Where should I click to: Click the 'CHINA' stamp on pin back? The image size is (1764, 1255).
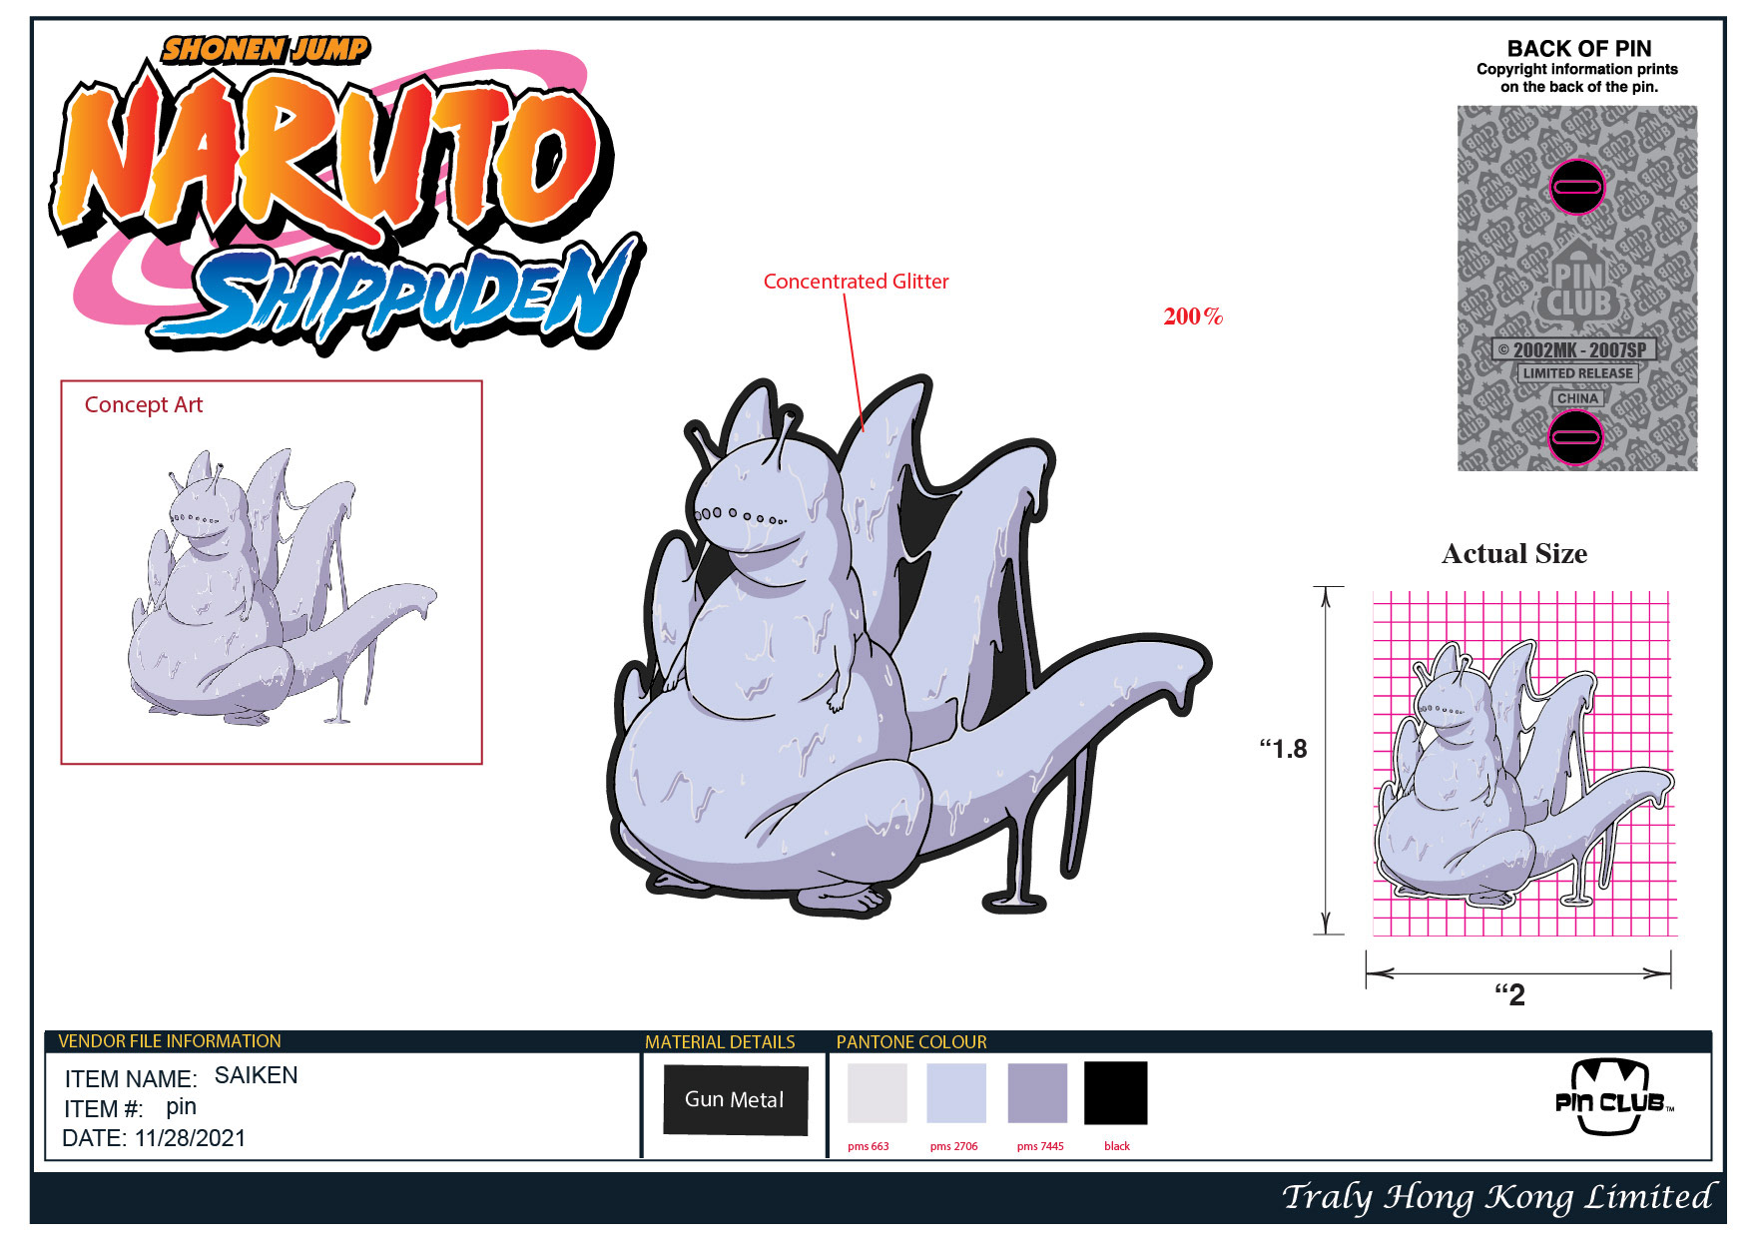(x=1577, y=398)
